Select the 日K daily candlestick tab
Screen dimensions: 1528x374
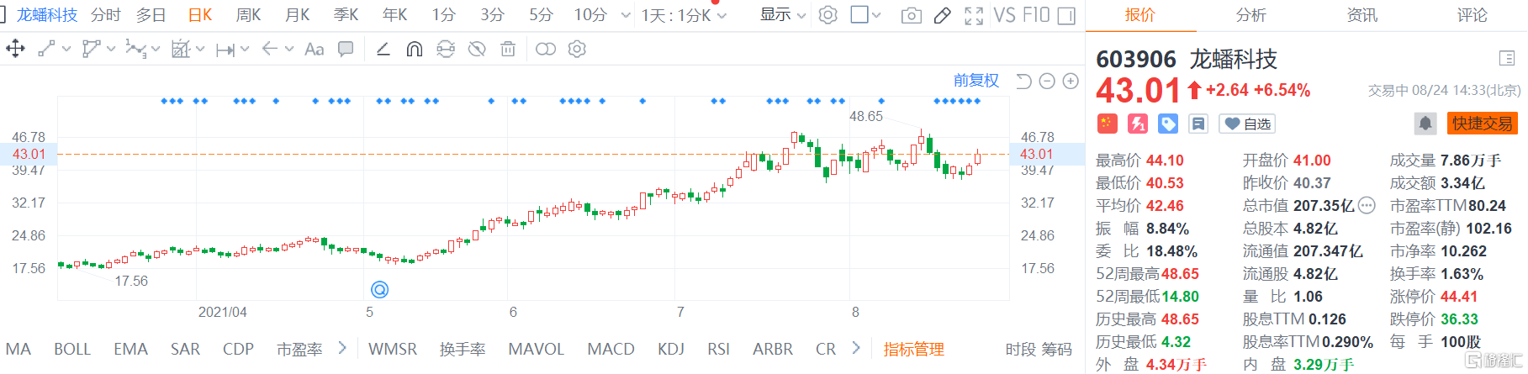(200, 15)
